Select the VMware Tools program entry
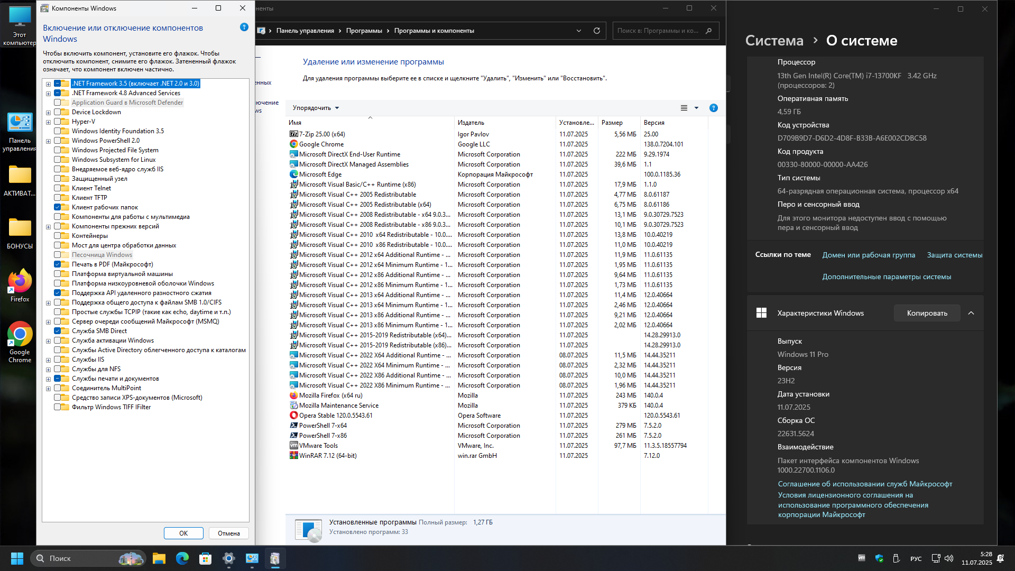Viewport: 1015px width, 571px height. (x=318, y=446)
